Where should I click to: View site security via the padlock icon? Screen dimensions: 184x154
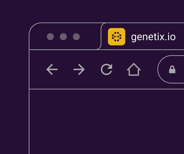coord(172,69)
